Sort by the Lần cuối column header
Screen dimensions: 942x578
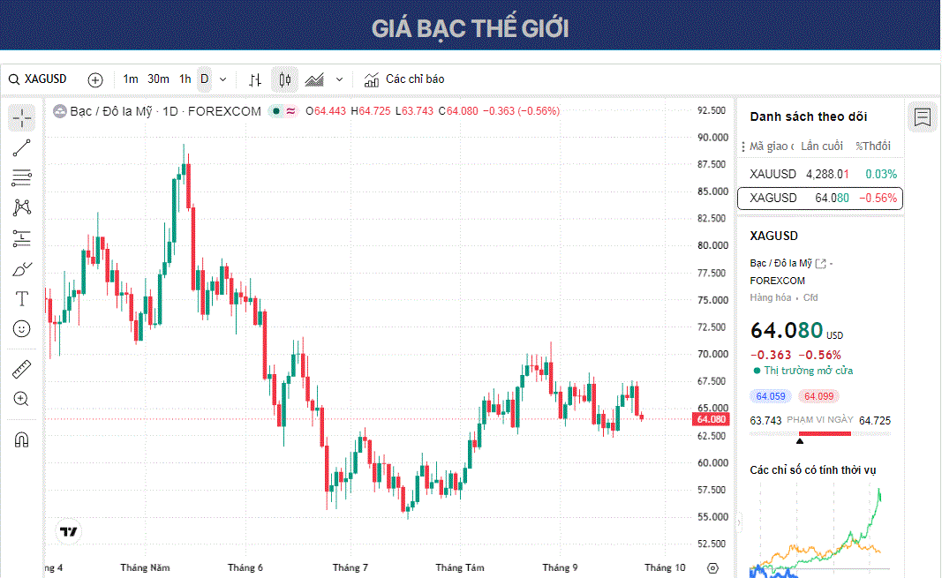click(821, 146)
